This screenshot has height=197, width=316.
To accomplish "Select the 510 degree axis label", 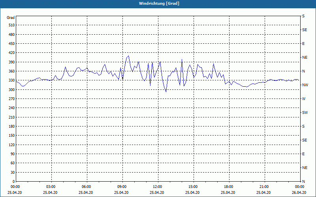I will pyautogui.click(x=12, y=25).
